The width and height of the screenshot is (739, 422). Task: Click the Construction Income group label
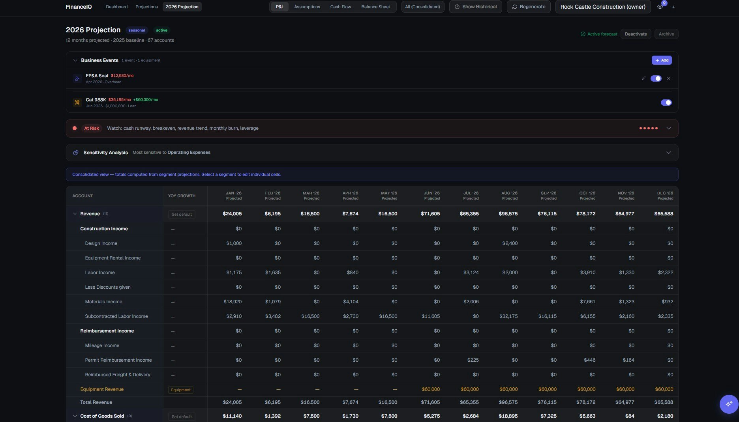[104, 229]
